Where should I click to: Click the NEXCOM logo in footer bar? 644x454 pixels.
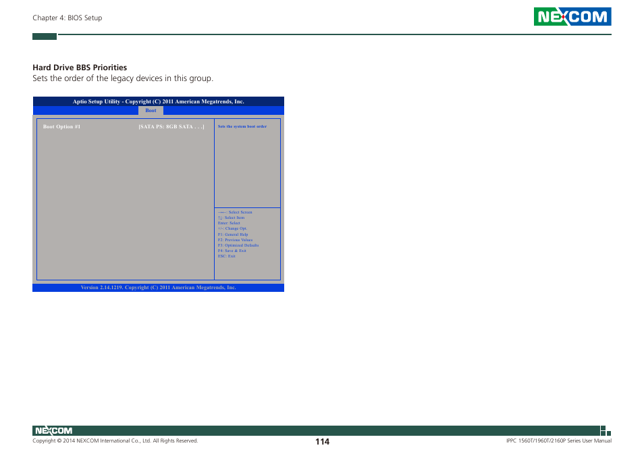click(53, 430)
